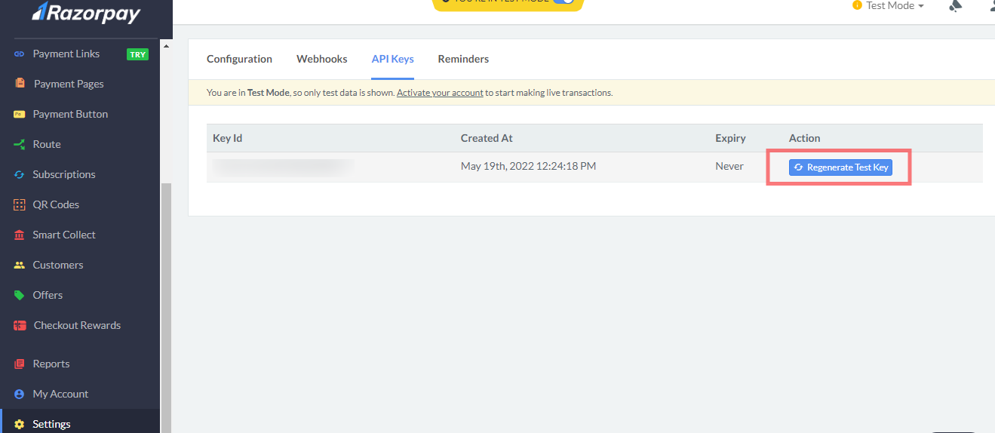Click the Offers tag icon
This screenshot has height=433, width=995.
pos(20,295)
